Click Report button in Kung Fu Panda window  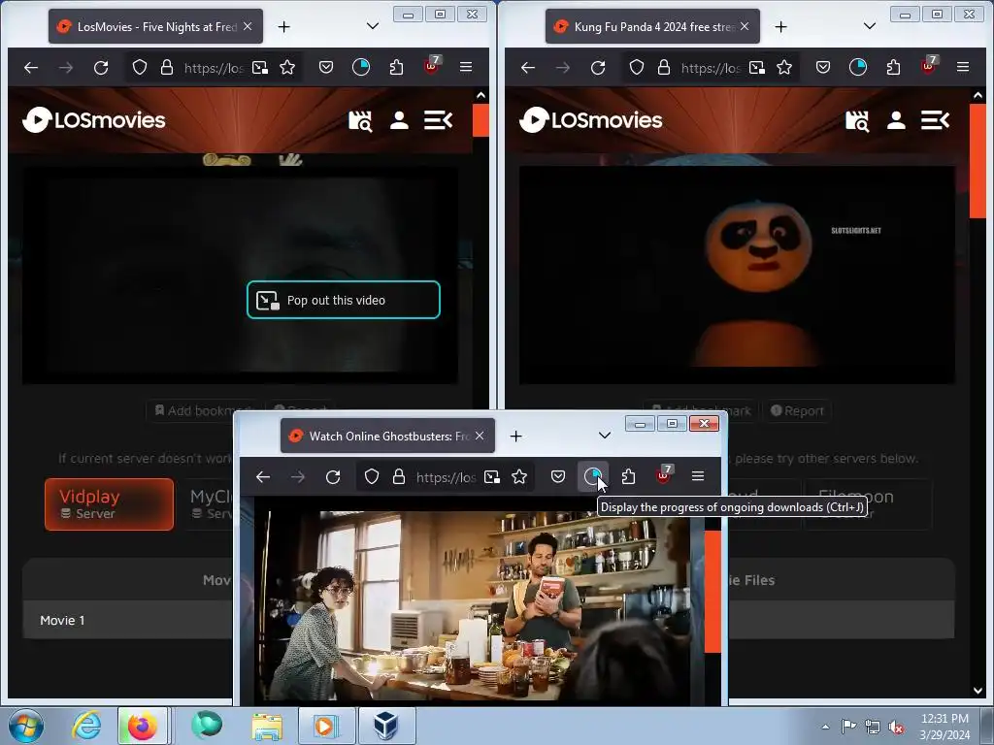797,410
